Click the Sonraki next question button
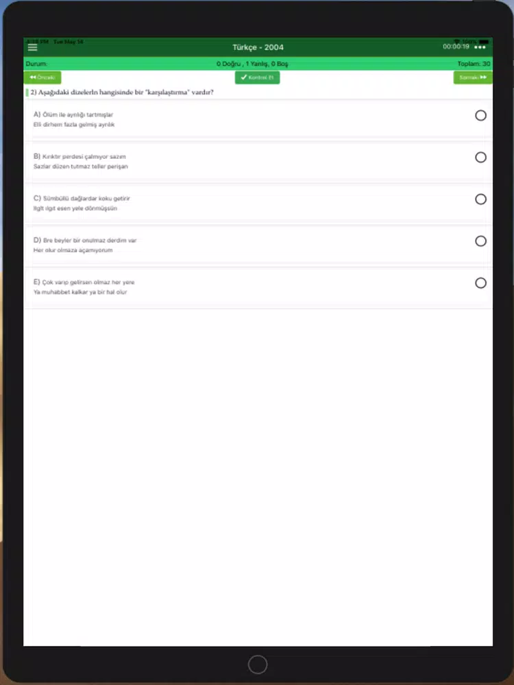This screenshot has height=685, width=514. (x=473, y=77)
